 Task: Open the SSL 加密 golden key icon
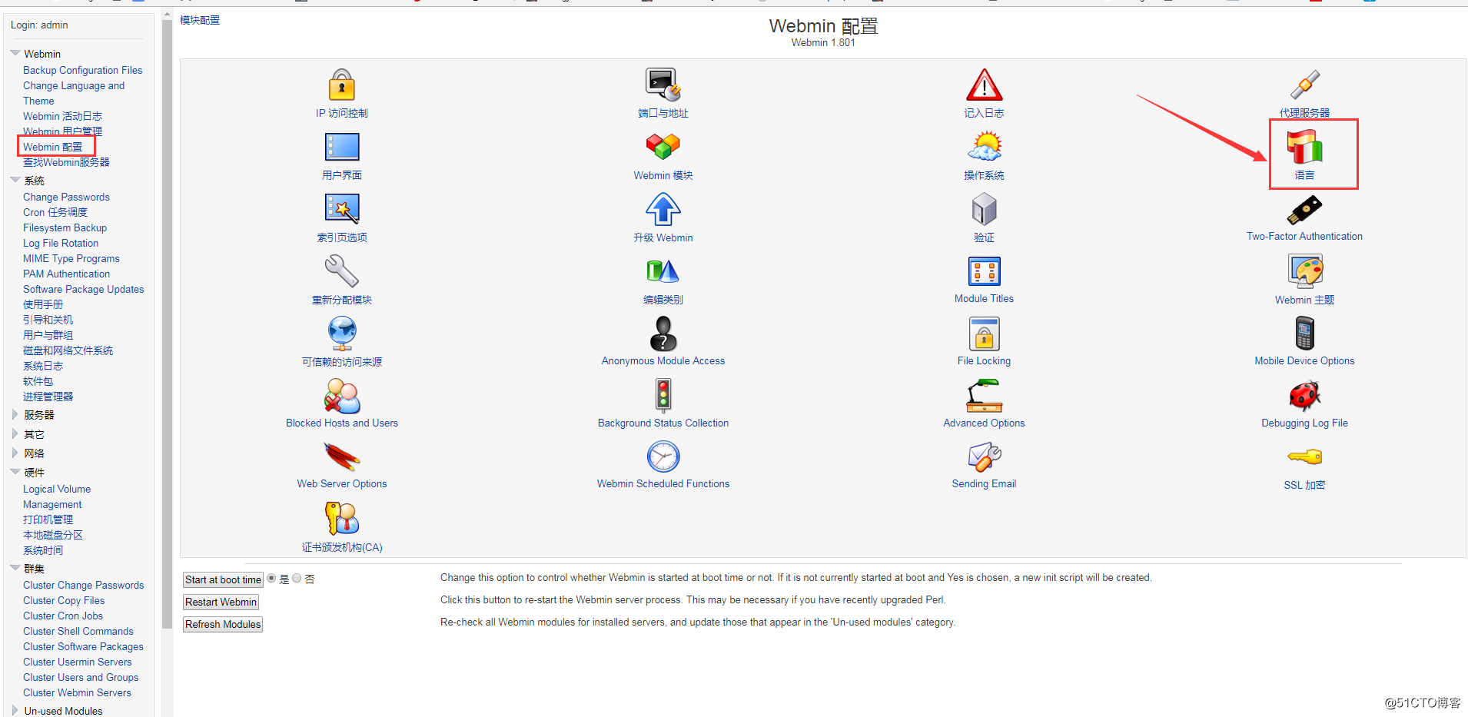(1304, 457)
